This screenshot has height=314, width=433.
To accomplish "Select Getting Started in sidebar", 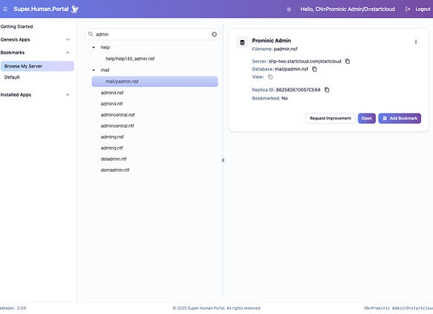I will [16, 27].
